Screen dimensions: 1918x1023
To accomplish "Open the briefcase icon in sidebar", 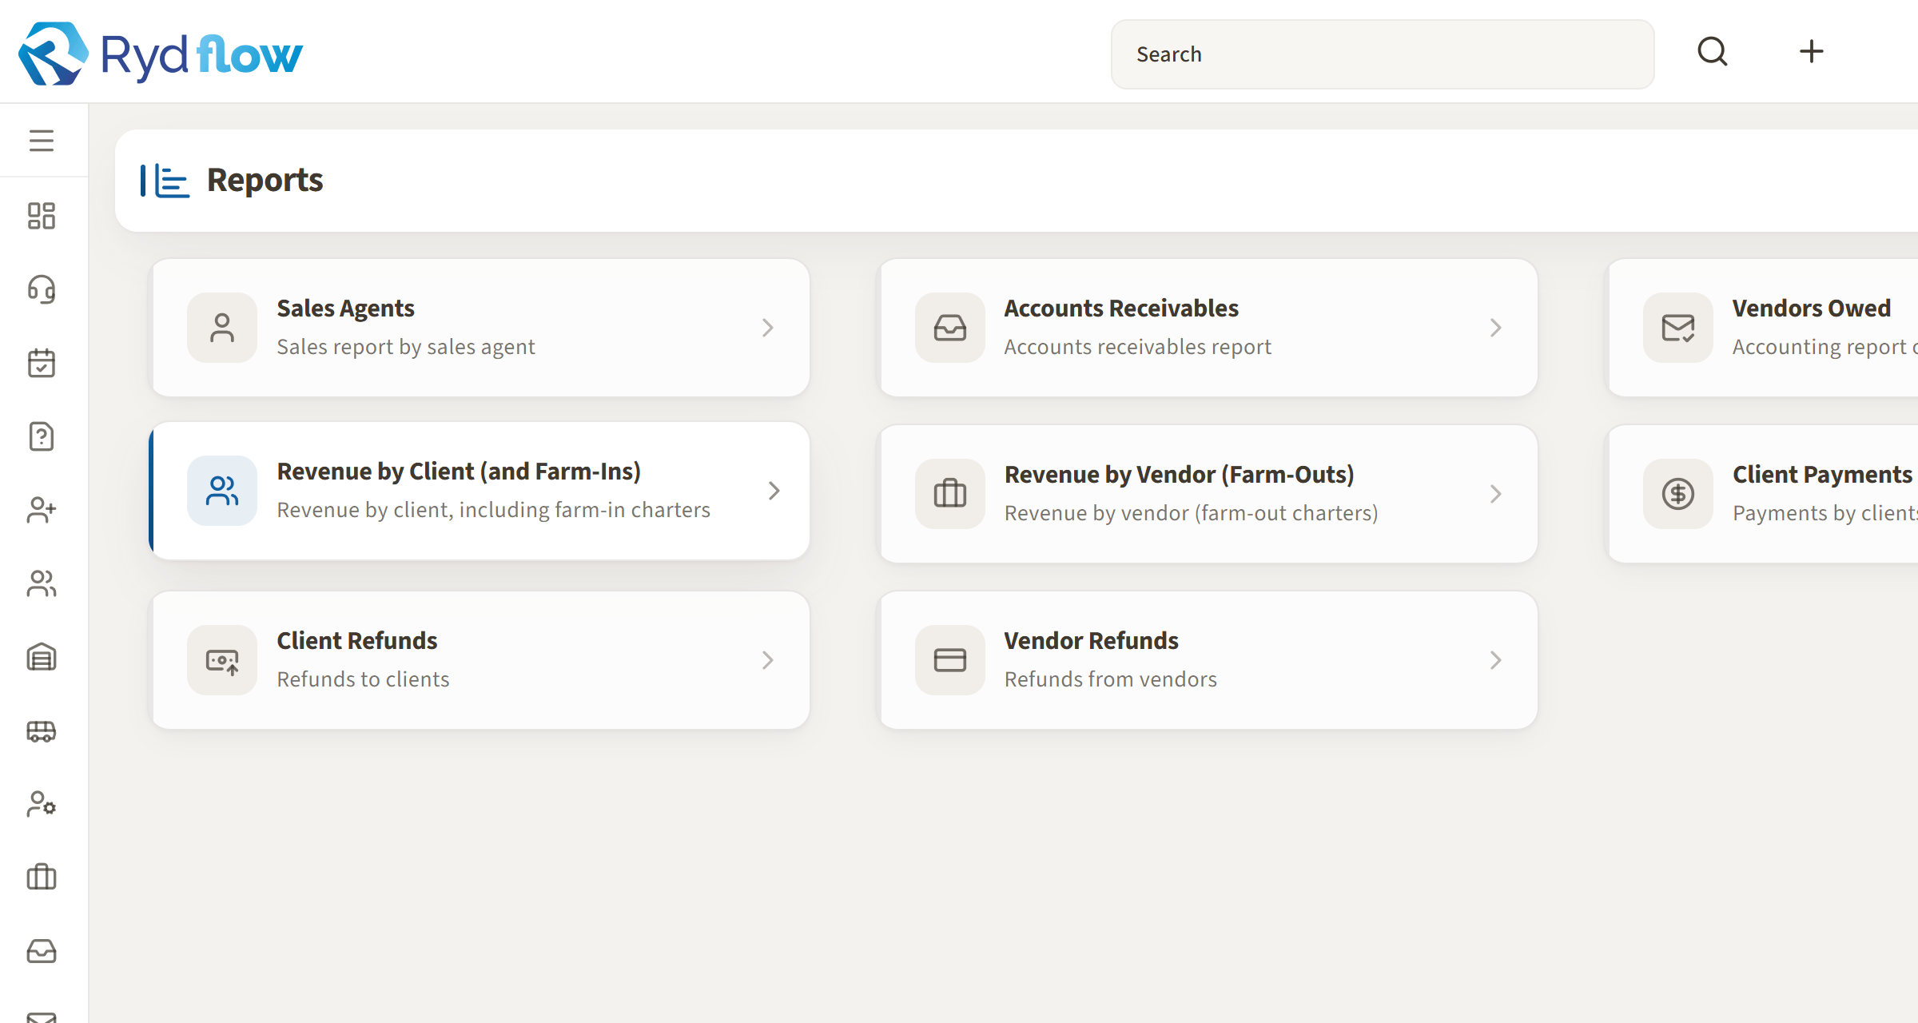I will pos(42,878).
